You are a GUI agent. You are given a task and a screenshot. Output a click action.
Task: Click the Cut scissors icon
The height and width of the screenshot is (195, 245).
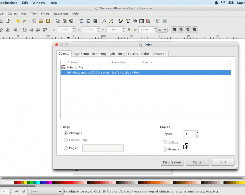click(41, 21)
